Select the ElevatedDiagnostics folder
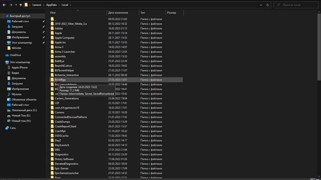This screenshot has height=180, width=321. click(x=66, y=163)
